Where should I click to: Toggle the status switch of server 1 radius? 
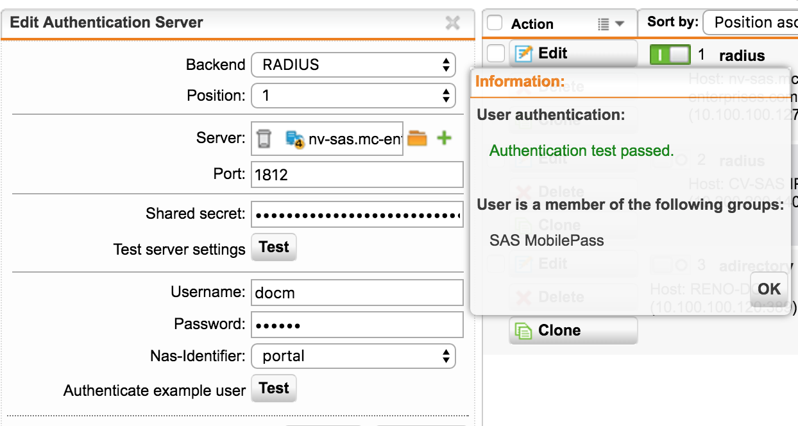[x=670, y=55]
